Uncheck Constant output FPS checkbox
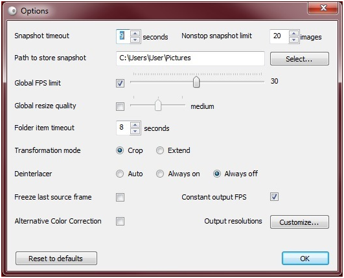 (274, 197)
